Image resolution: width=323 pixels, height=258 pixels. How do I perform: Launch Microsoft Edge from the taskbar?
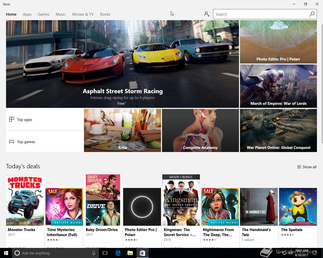118,253
